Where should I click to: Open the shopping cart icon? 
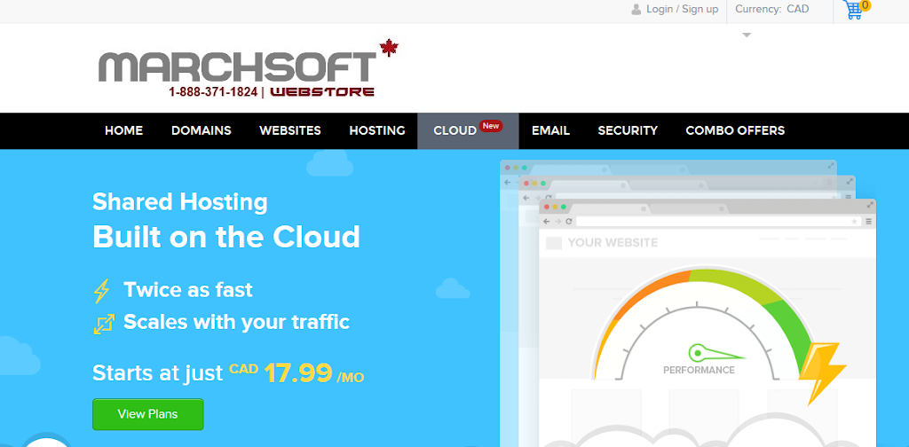(x=853, y=10)
